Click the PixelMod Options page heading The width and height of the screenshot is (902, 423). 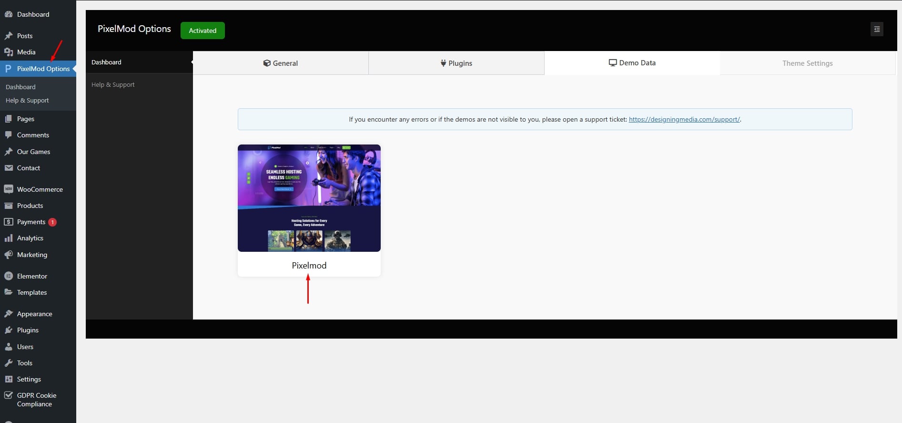click(x=134, y=29)
